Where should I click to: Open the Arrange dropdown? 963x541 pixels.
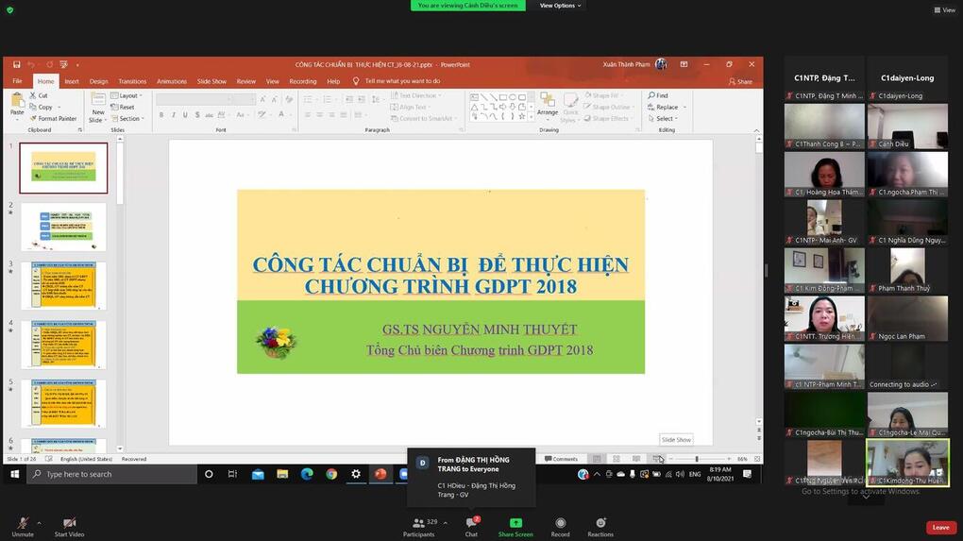tap(548, 105)
